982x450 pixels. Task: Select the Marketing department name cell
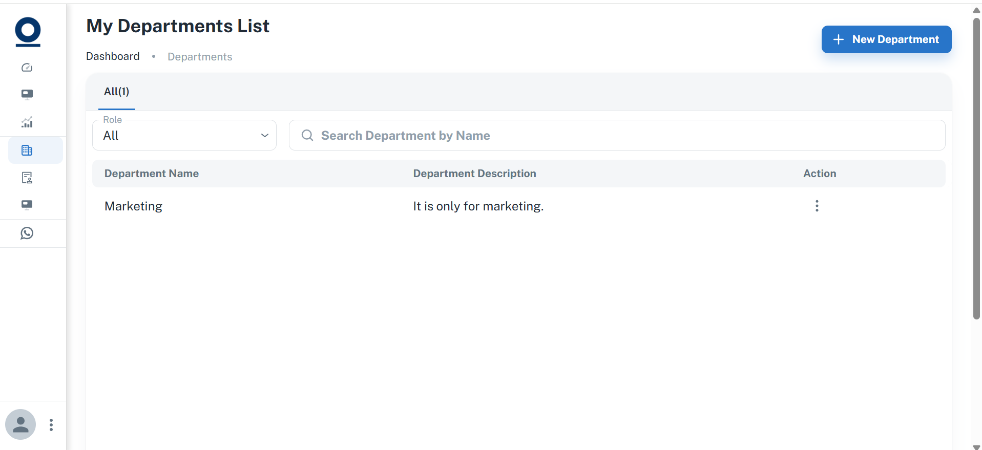(x=134, y=206)
